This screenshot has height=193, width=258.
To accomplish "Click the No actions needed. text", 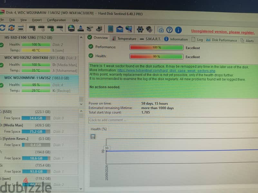I will point(105,87).
